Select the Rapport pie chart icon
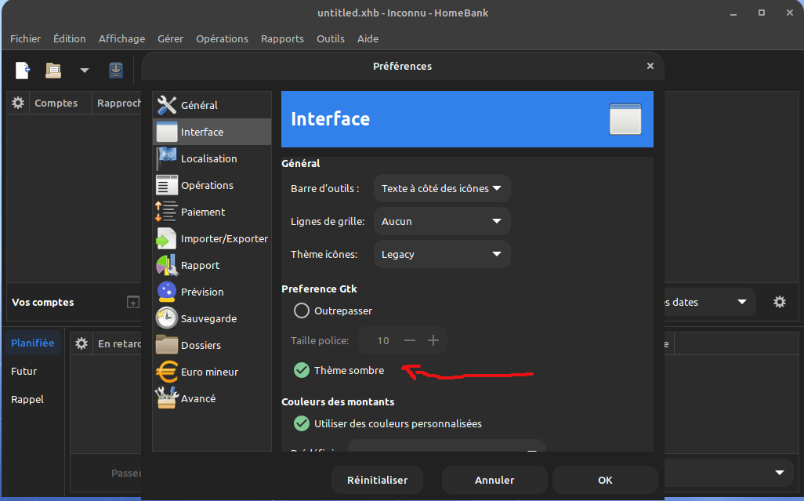Viewport: 804px width, 501px height. [167, 265]
